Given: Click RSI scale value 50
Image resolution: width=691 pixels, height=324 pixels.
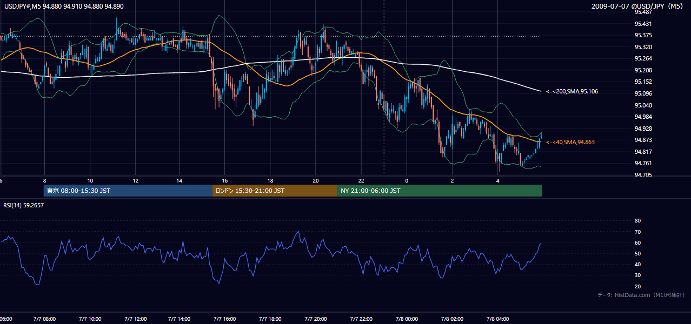Looking at the screenshot, I should pos(637,253).
